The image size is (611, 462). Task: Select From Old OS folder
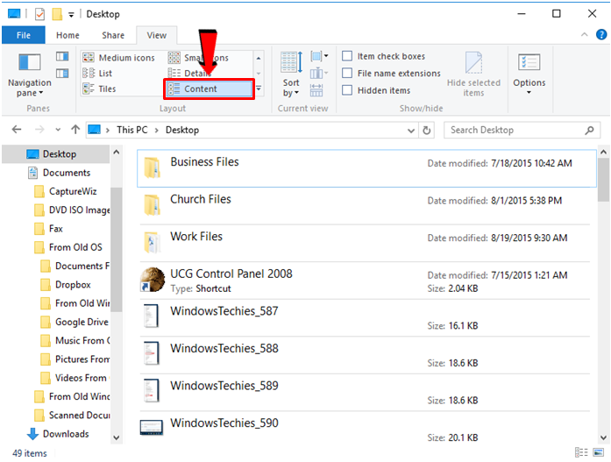[x=68, y=247]
